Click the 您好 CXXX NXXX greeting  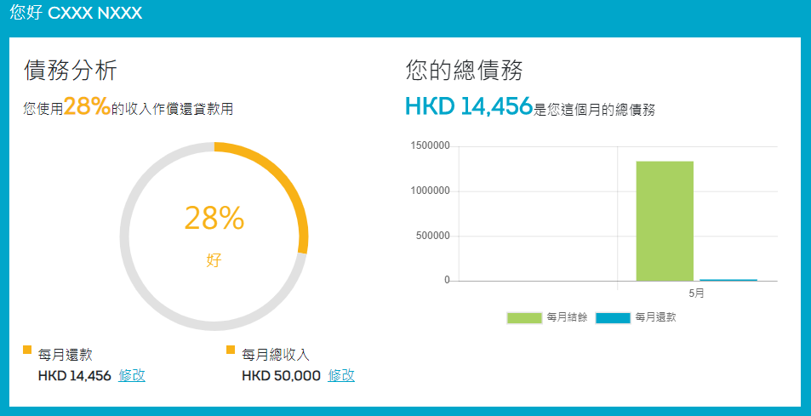[x=76, y=14]
